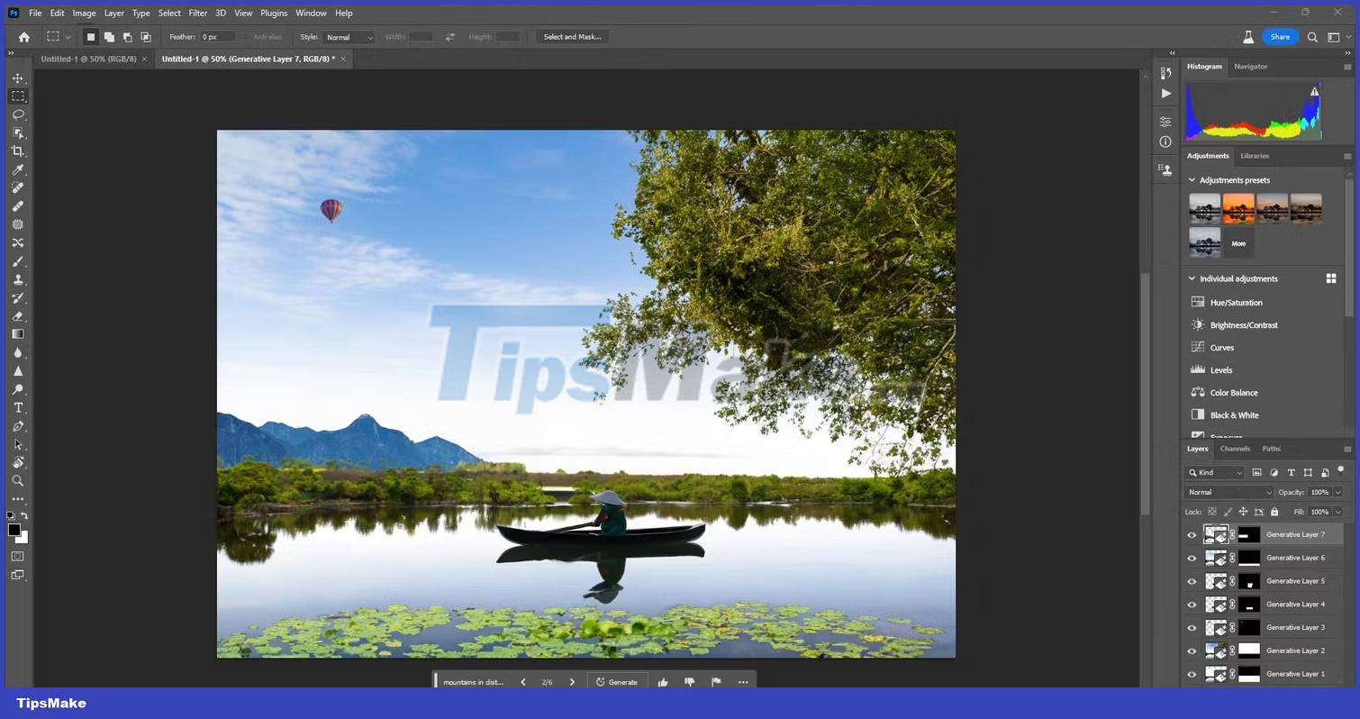The image size is (1360, 719).
Task: Activate the Horizontal Type tool
Action: point(18,407)
